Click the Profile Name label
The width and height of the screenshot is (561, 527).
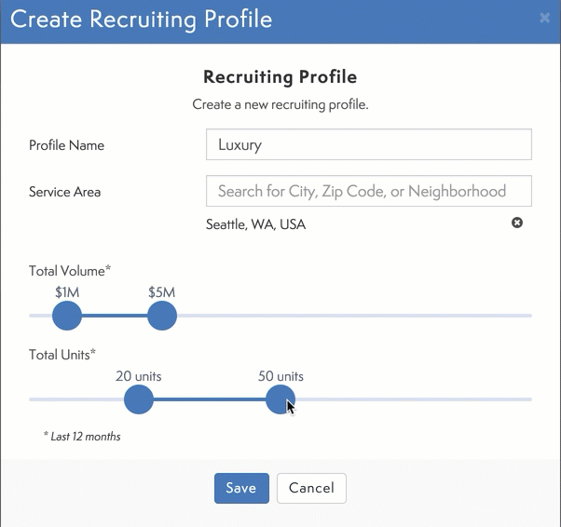click(x=66, y=145)
